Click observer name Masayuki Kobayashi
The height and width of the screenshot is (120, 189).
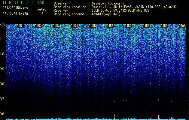pos(108,3)
